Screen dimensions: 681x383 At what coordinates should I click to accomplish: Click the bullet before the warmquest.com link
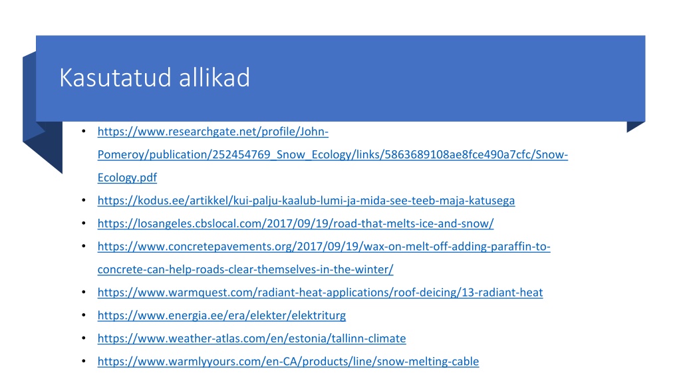point(84,293)
